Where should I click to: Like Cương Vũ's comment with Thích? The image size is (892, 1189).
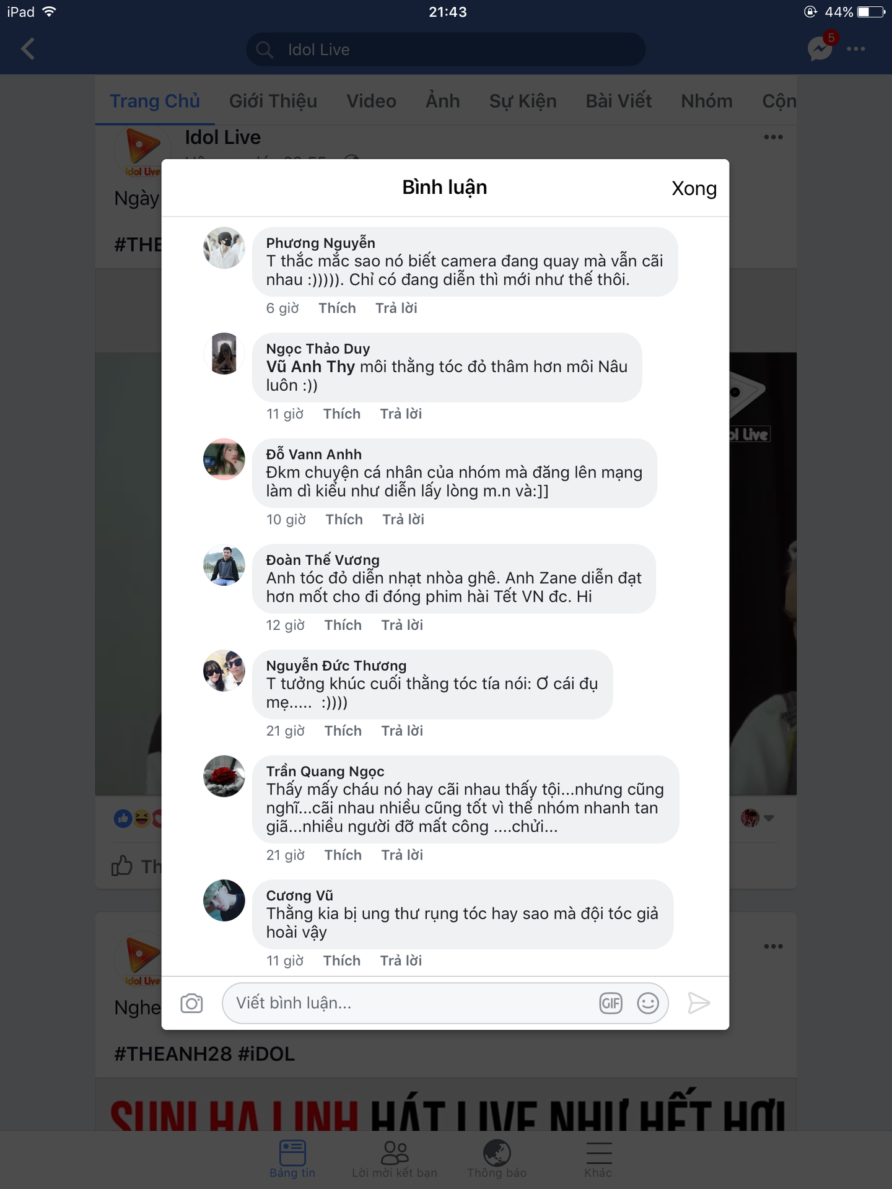pyautogui.click(x=341, y=960)
